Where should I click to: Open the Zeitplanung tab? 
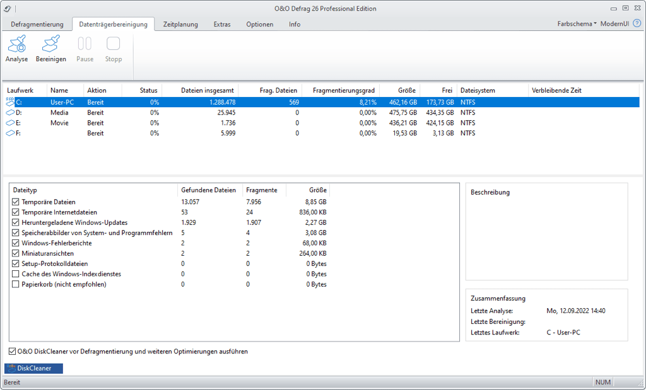(x=180, y=25)
